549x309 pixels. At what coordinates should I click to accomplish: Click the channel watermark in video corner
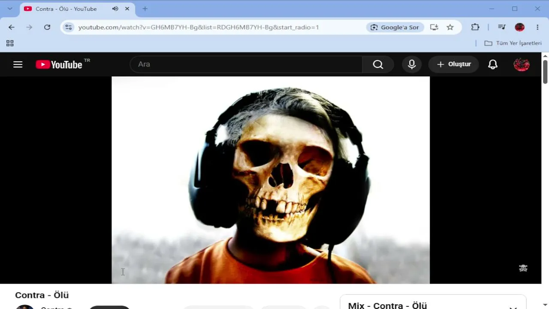[x=523, y=268]
